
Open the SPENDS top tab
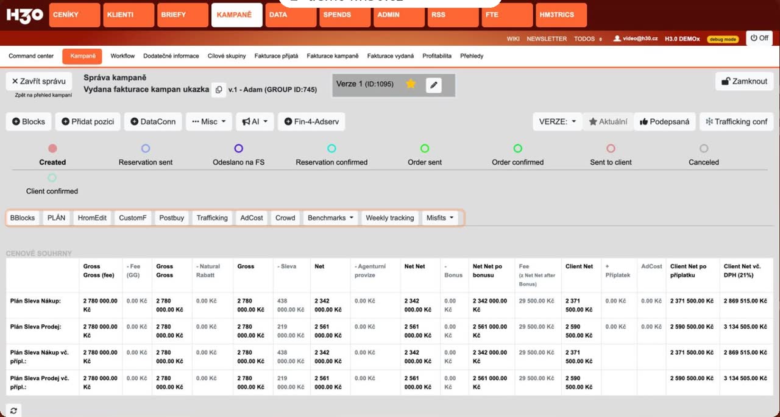point(345,15)
